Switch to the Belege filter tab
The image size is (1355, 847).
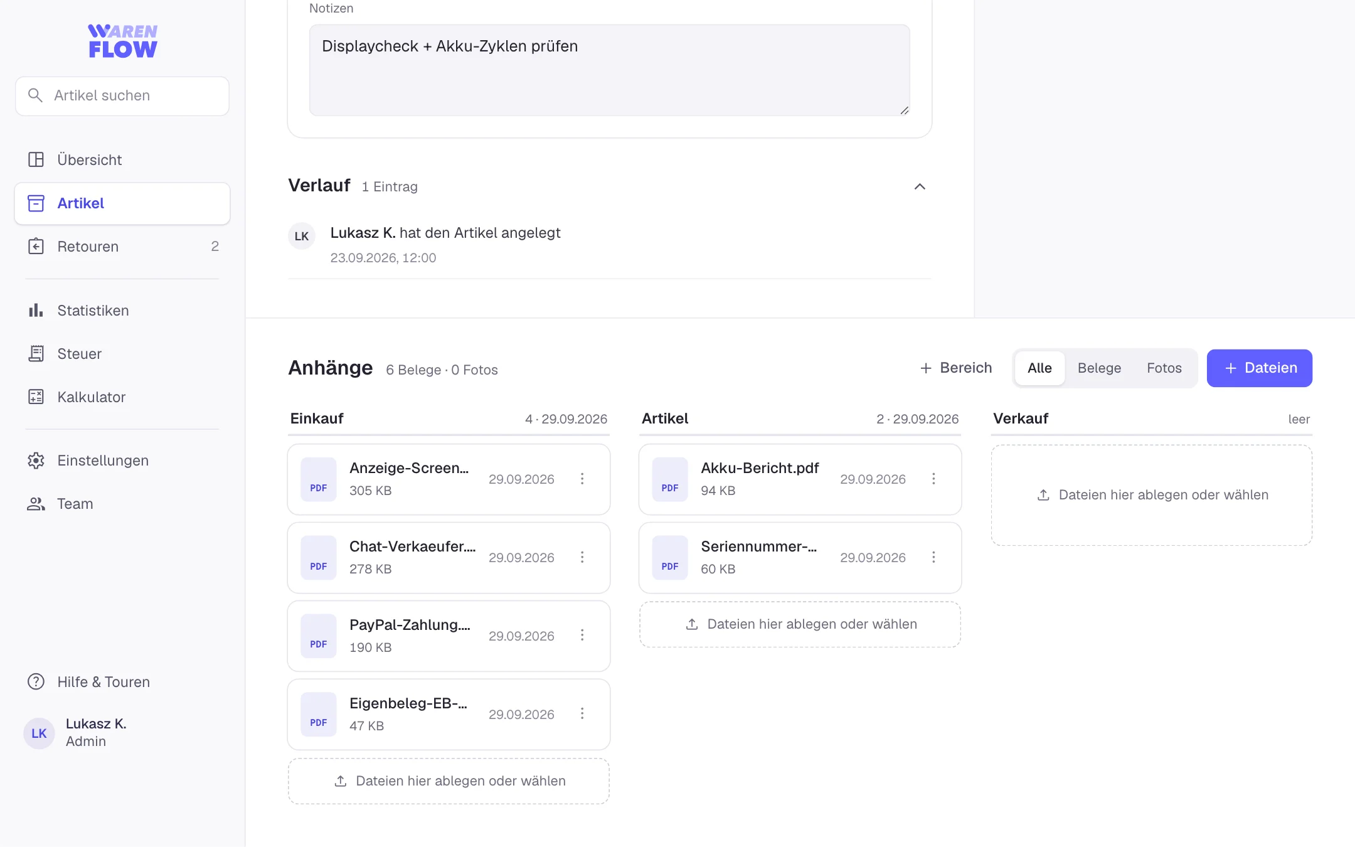point(1099,368)
